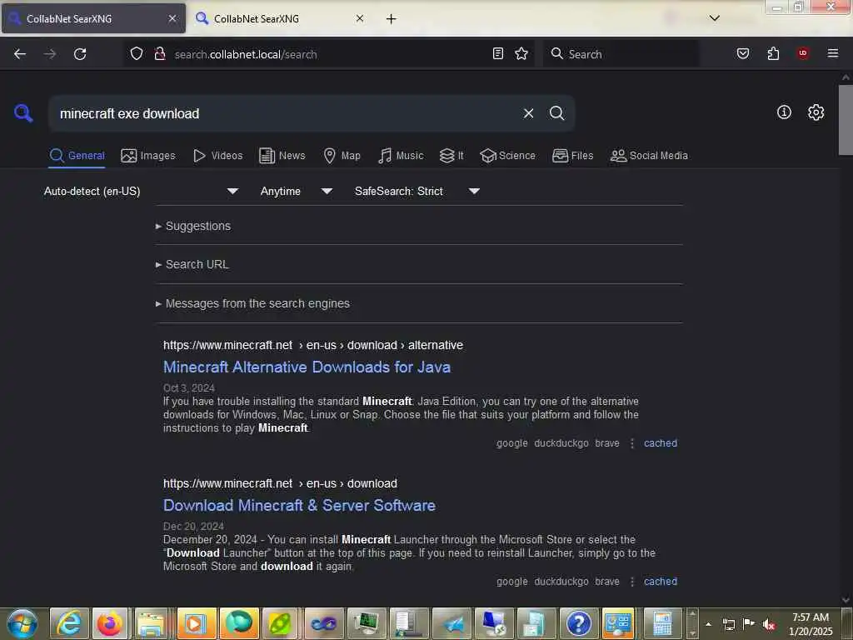Switch to Files search category

(x=572, y=156)
